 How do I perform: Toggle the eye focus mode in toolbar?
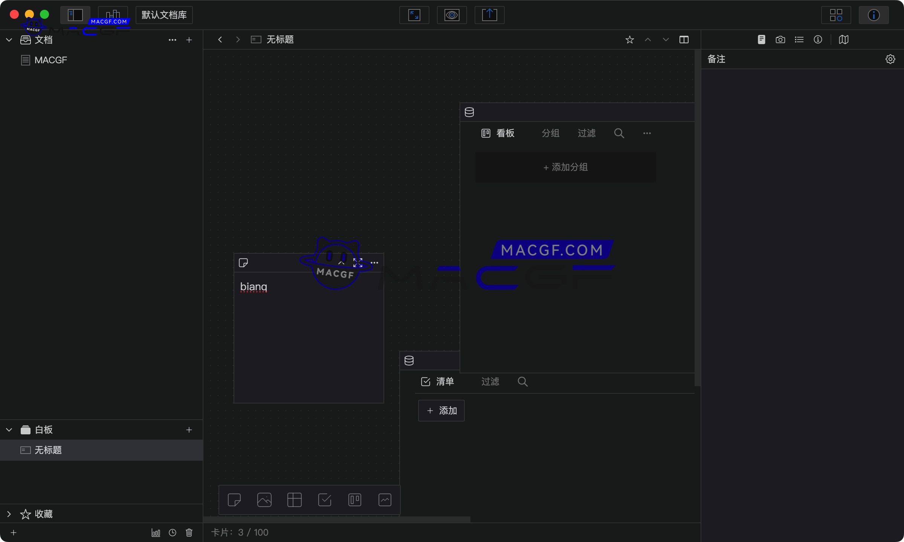pos(452,15)
